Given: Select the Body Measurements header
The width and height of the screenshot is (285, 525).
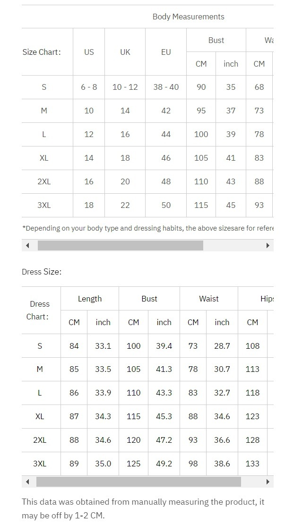Looking at the screenshot, I should click(188, 17).
